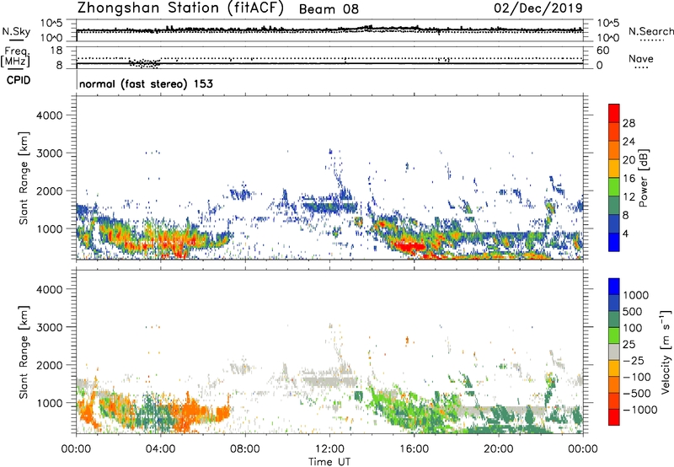Click the "N.Search" legend label
Viewport: 674px width, 467px height.
650,31
